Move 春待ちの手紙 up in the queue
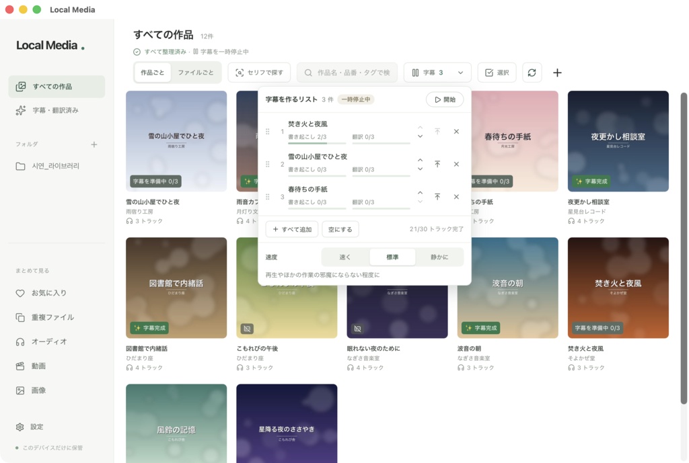 [420, 192]
